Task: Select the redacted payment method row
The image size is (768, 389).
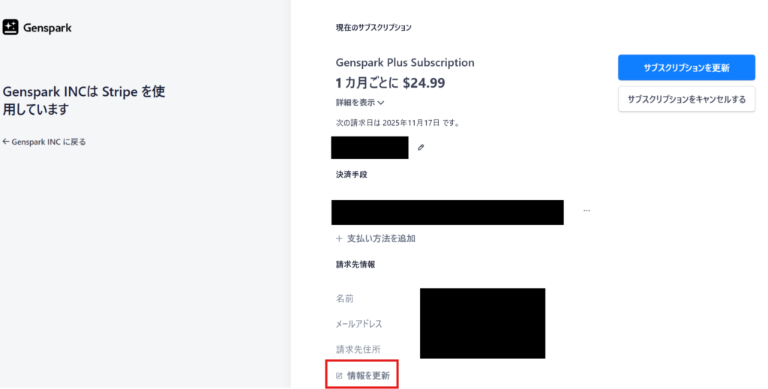Action: [x=447, y=212]
